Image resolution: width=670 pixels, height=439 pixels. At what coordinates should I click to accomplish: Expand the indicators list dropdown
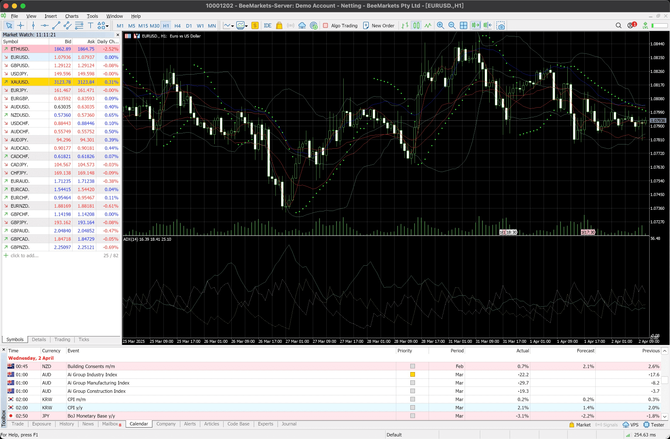[x=233, y=26]
